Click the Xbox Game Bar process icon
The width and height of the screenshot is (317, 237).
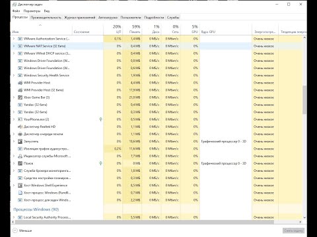(x=20, y=97)
